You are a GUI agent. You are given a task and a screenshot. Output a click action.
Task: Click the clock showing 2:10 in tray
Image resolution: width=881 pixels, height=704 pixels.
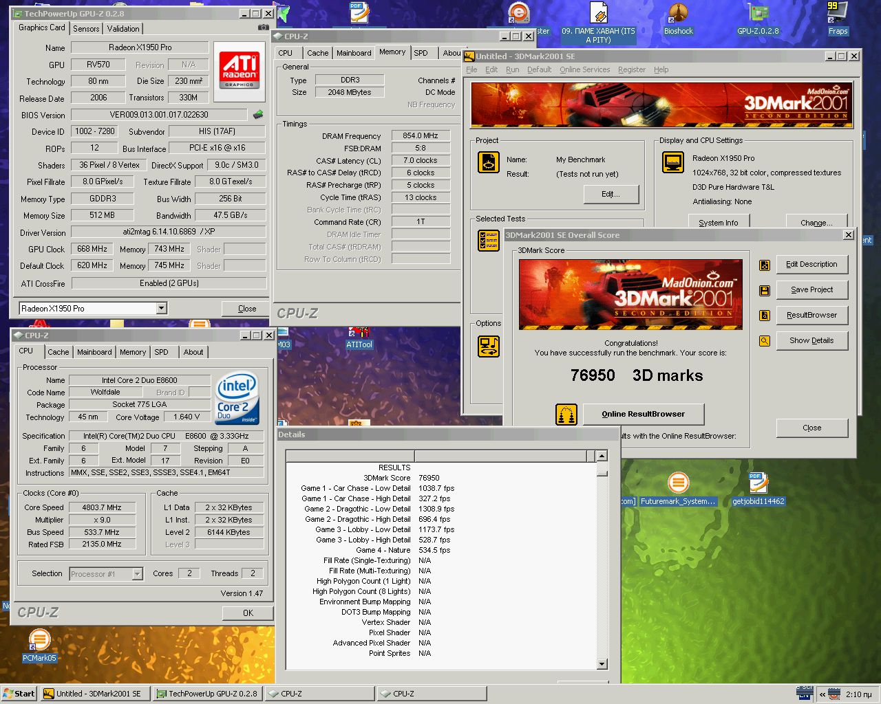(x=858, y=694)
